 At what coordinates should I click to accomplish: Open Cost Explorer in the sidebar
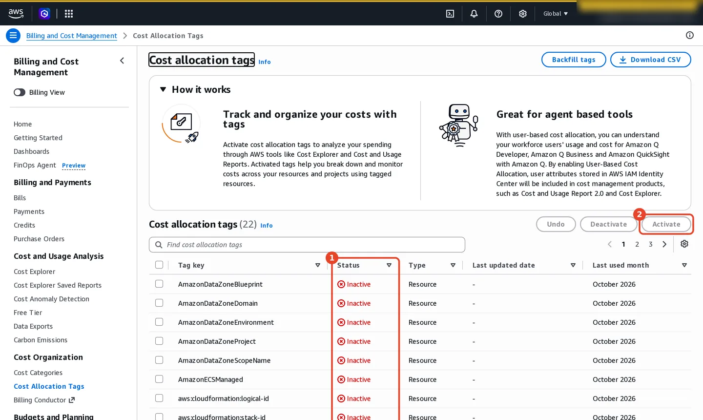click(x=34, y=272)
